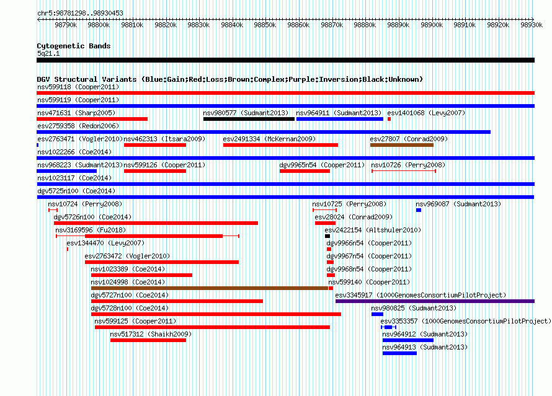Viewport: 552px width, 396px height.
Task: Click esv3345917 1000GenomesConsortiumPilotProject label
Action: click(421, 295)
